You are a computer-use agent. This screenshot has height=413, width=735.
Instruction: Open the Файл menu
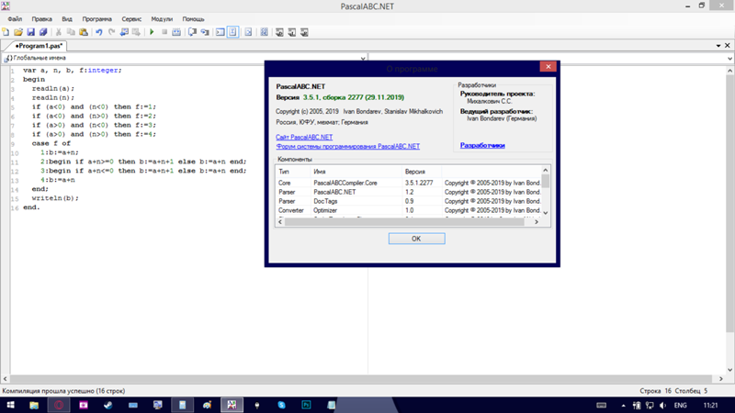(15, 19)
